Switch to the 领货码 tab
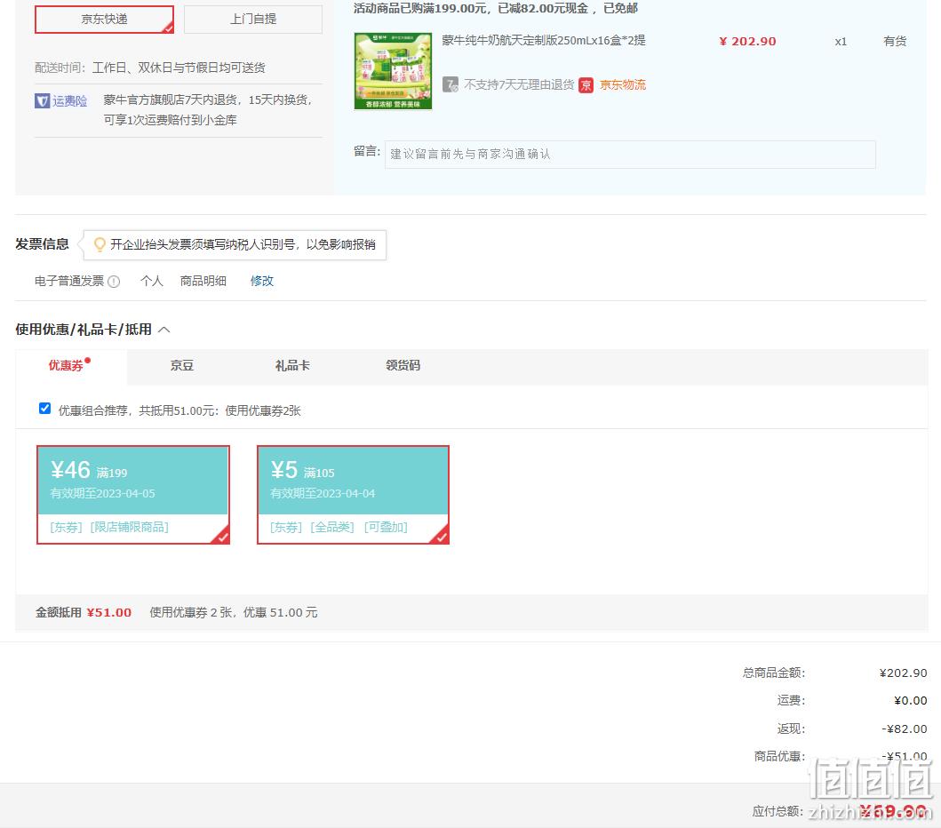Viewport: 941px width, 828px height. [403, 365]
